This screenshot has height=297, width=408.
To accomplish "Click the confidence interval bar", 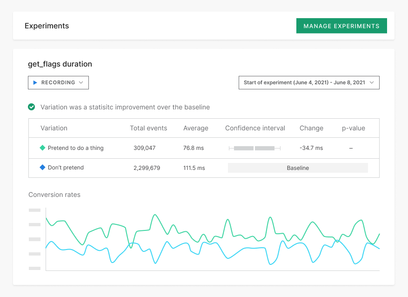I will pyautogui.click(x=254, y=148).
